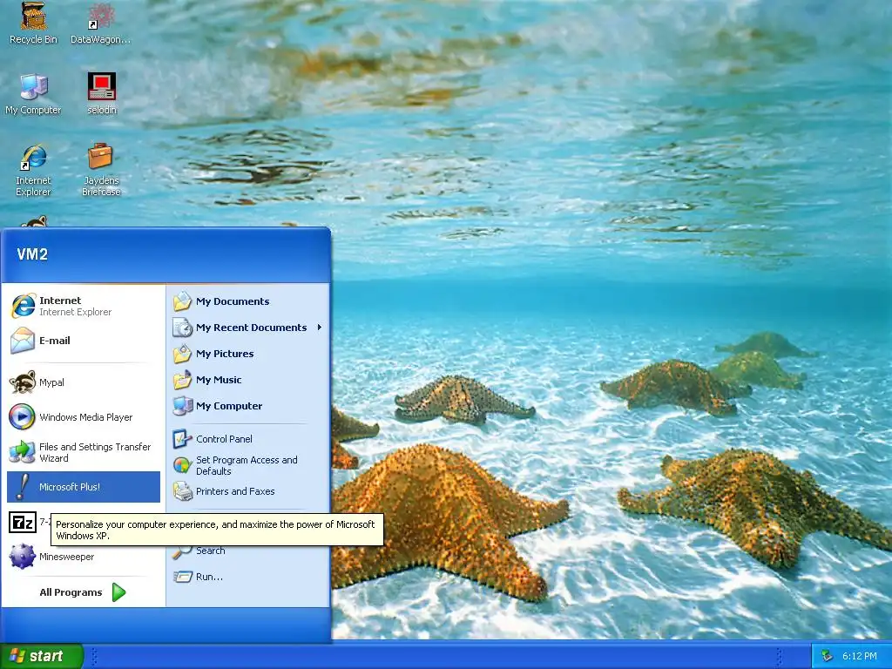The width and height of the screenshot is (892, 669).
Task: Launch Minesweeper from Start menu
Action: [84, 557]
